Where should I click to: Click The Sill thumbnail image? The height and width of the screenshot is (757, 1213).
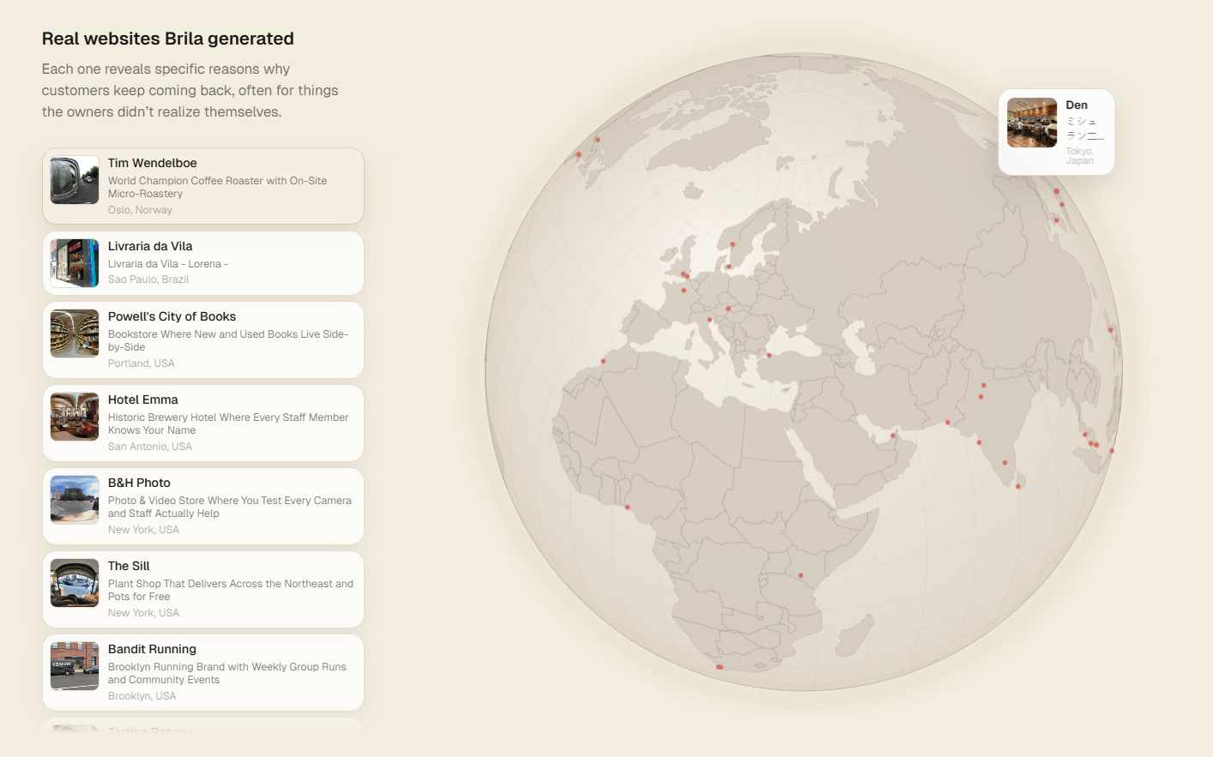coord(75,583)
